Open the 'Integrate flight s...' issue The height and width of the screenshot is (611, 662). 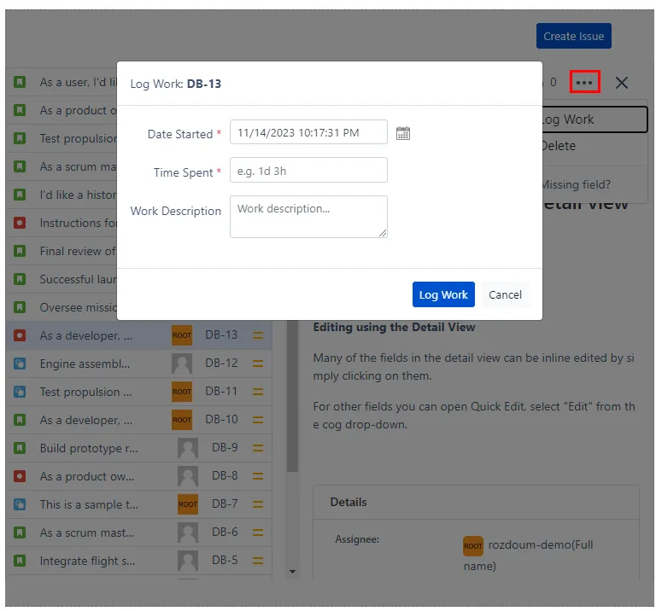point(87,561)
